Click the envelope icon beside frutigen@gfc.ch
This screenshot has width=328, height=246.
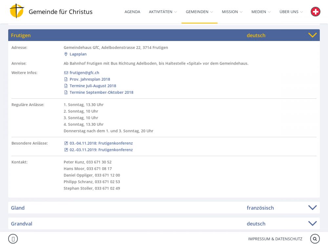66,73
